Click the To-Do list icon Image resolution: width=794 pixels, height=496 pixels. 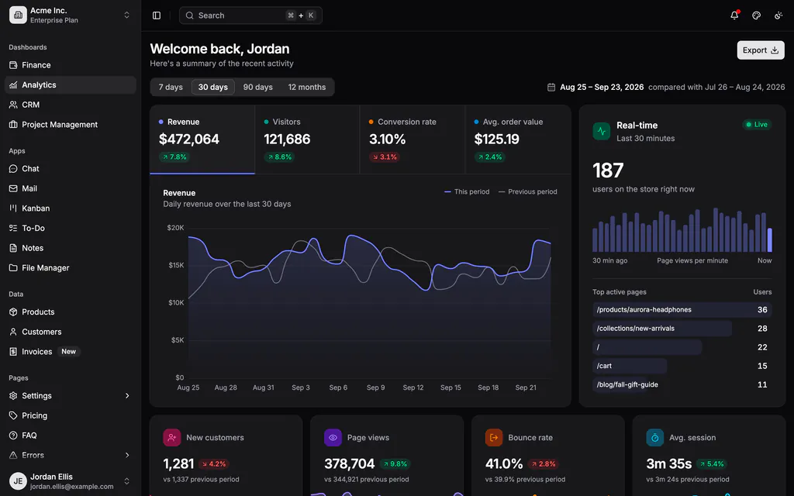(13, 229)
